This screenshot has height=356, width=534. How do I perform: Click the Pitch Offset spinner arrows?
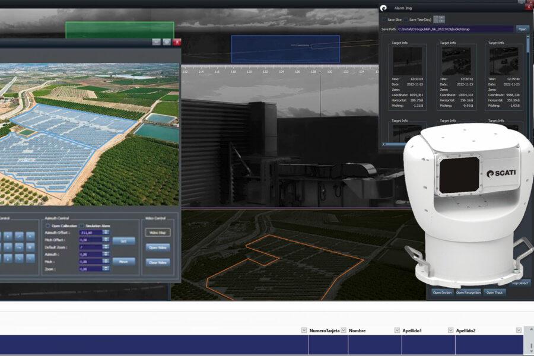pyautogui.click(x=106, y=240)
